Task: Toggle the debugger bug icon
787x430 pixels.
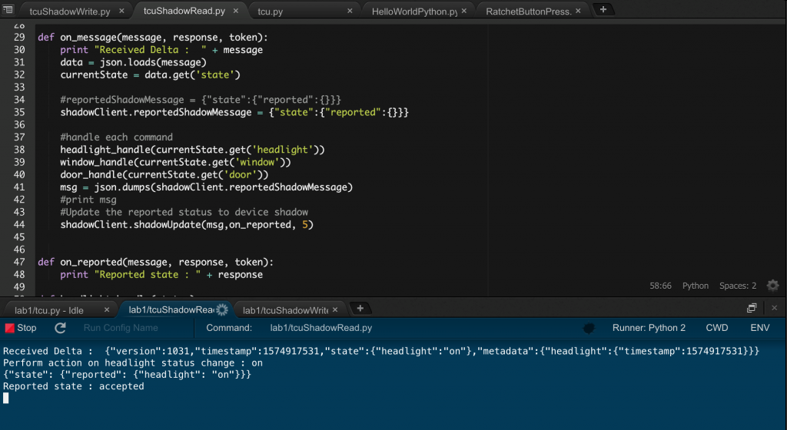Action: click(589, 329)
